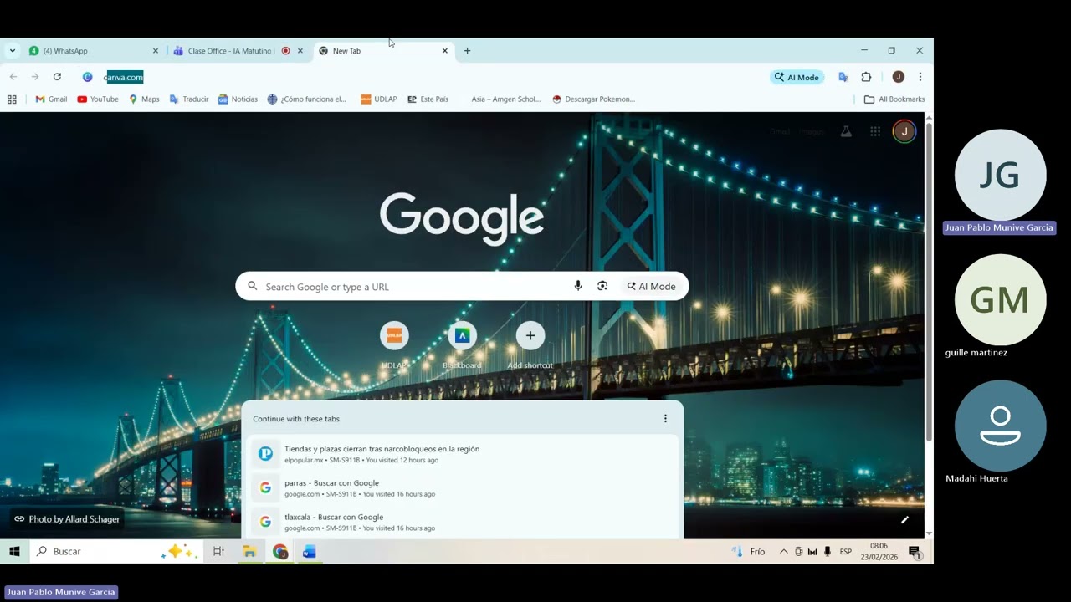Open Task View in the taskbar
The width and height of the screenshot is (1071, 602).
click(x=218, y=552)
